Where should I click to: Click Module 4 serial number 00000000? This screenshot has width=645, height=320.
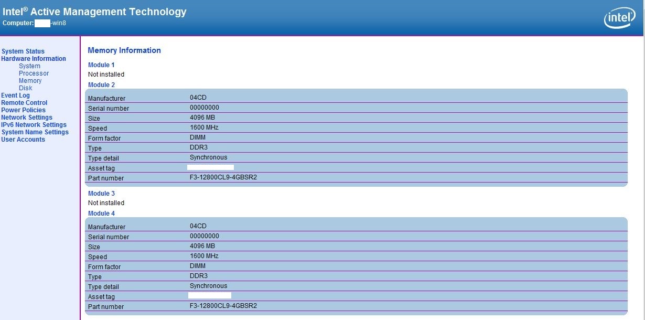pyautogui.click(x=205, y=236)
